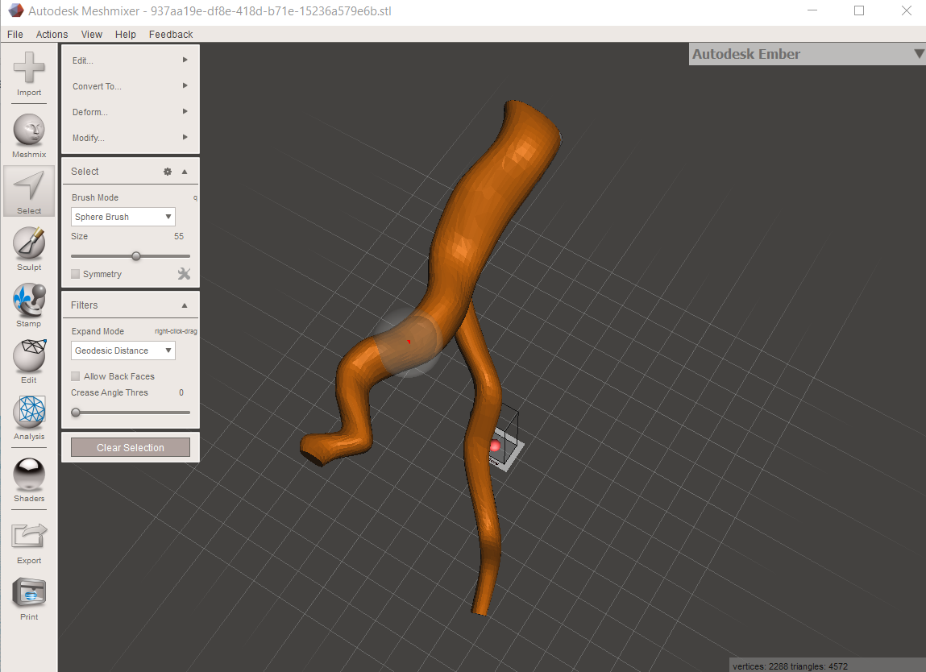The height and width of the screenshot is (672, 926).
Task: Collapse the Select panel section
Action: pyautogui.click(x=185, y=172)
